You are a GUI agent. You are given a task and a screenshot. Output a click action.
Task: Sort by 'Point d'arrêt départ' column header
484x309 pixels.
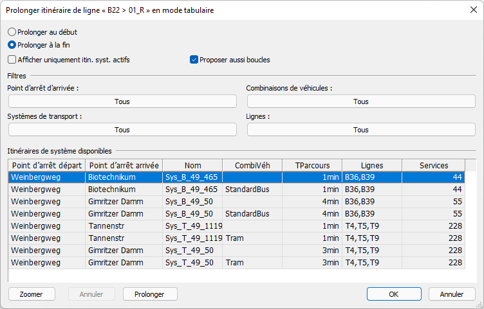(46, 165)
